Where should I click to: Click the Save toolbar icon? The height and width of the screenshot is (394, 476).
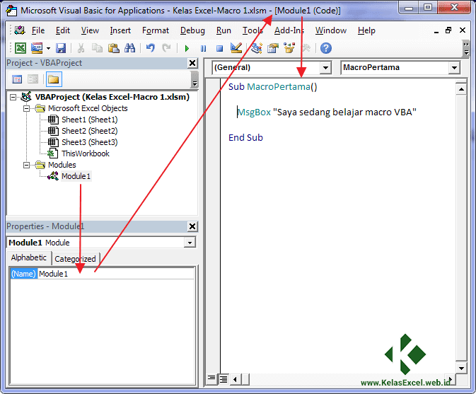click(61, 48)
